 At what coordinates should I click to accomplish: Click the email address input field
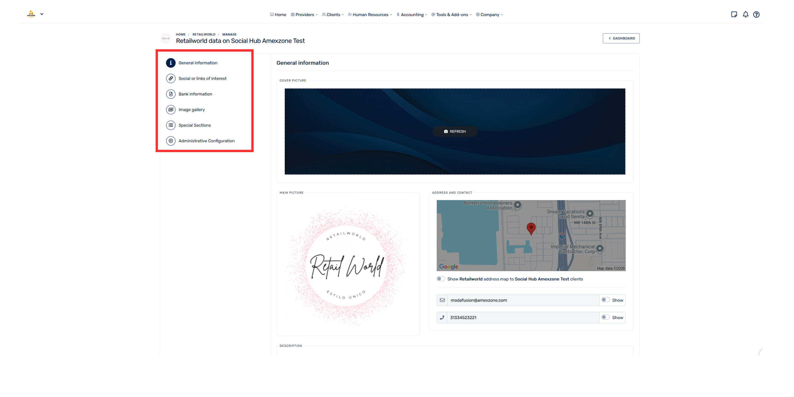coord(523,300)
